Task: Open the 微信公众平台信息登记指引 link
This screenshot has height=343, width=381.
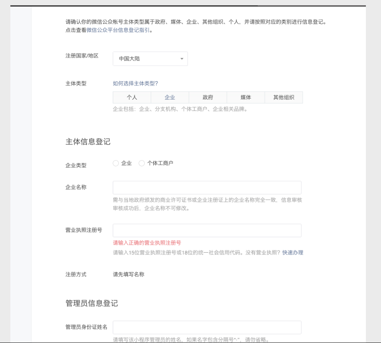Action: pos(118,30)
